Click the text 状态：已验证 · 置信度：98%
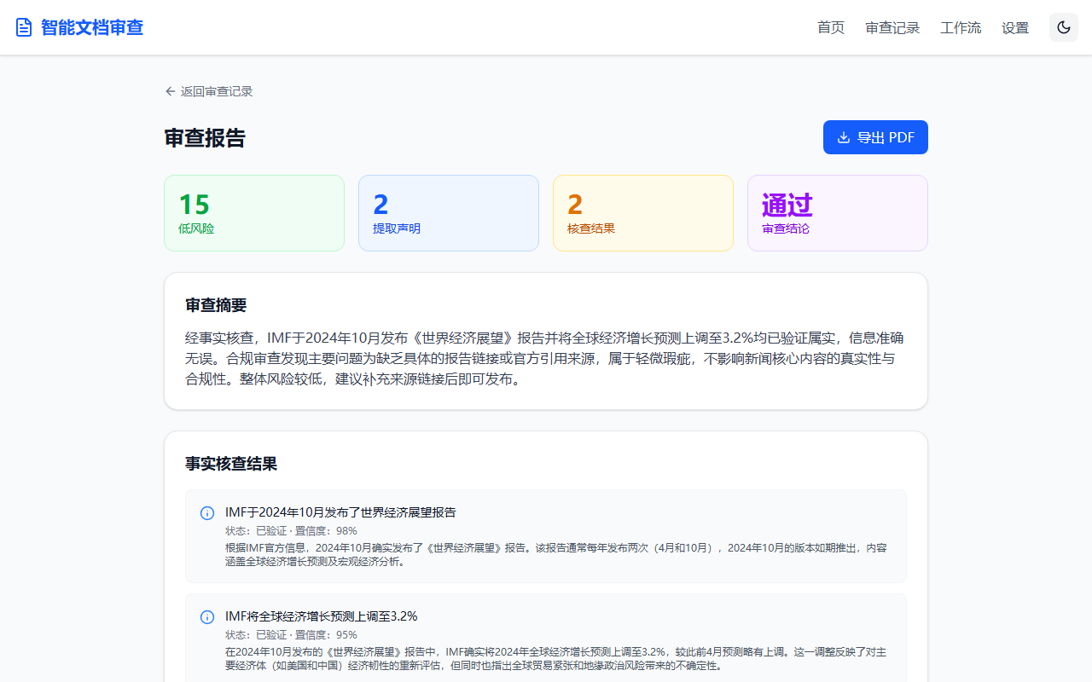Viewport: 1092px width, 682px height. coord(291,530)
